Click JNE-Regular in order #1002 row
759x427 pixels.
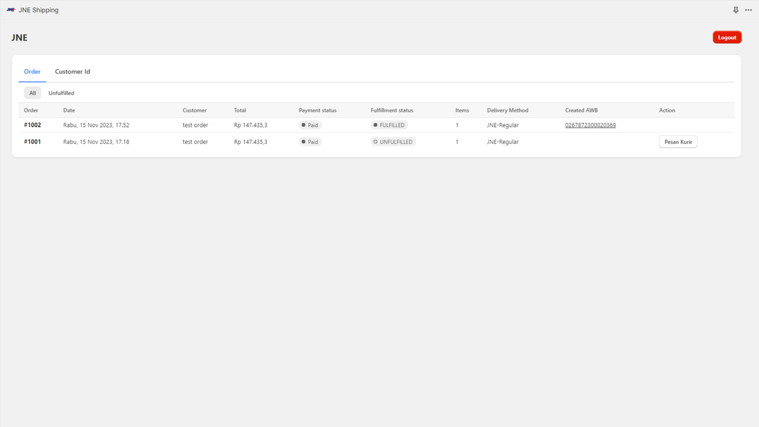pos(503,125)
